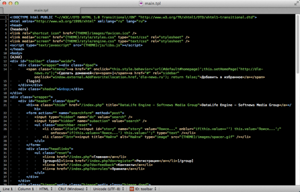This screenshot has height=192, width=300.
Task: Place cursor on {login} on line 15
Action: pos(33,81)
